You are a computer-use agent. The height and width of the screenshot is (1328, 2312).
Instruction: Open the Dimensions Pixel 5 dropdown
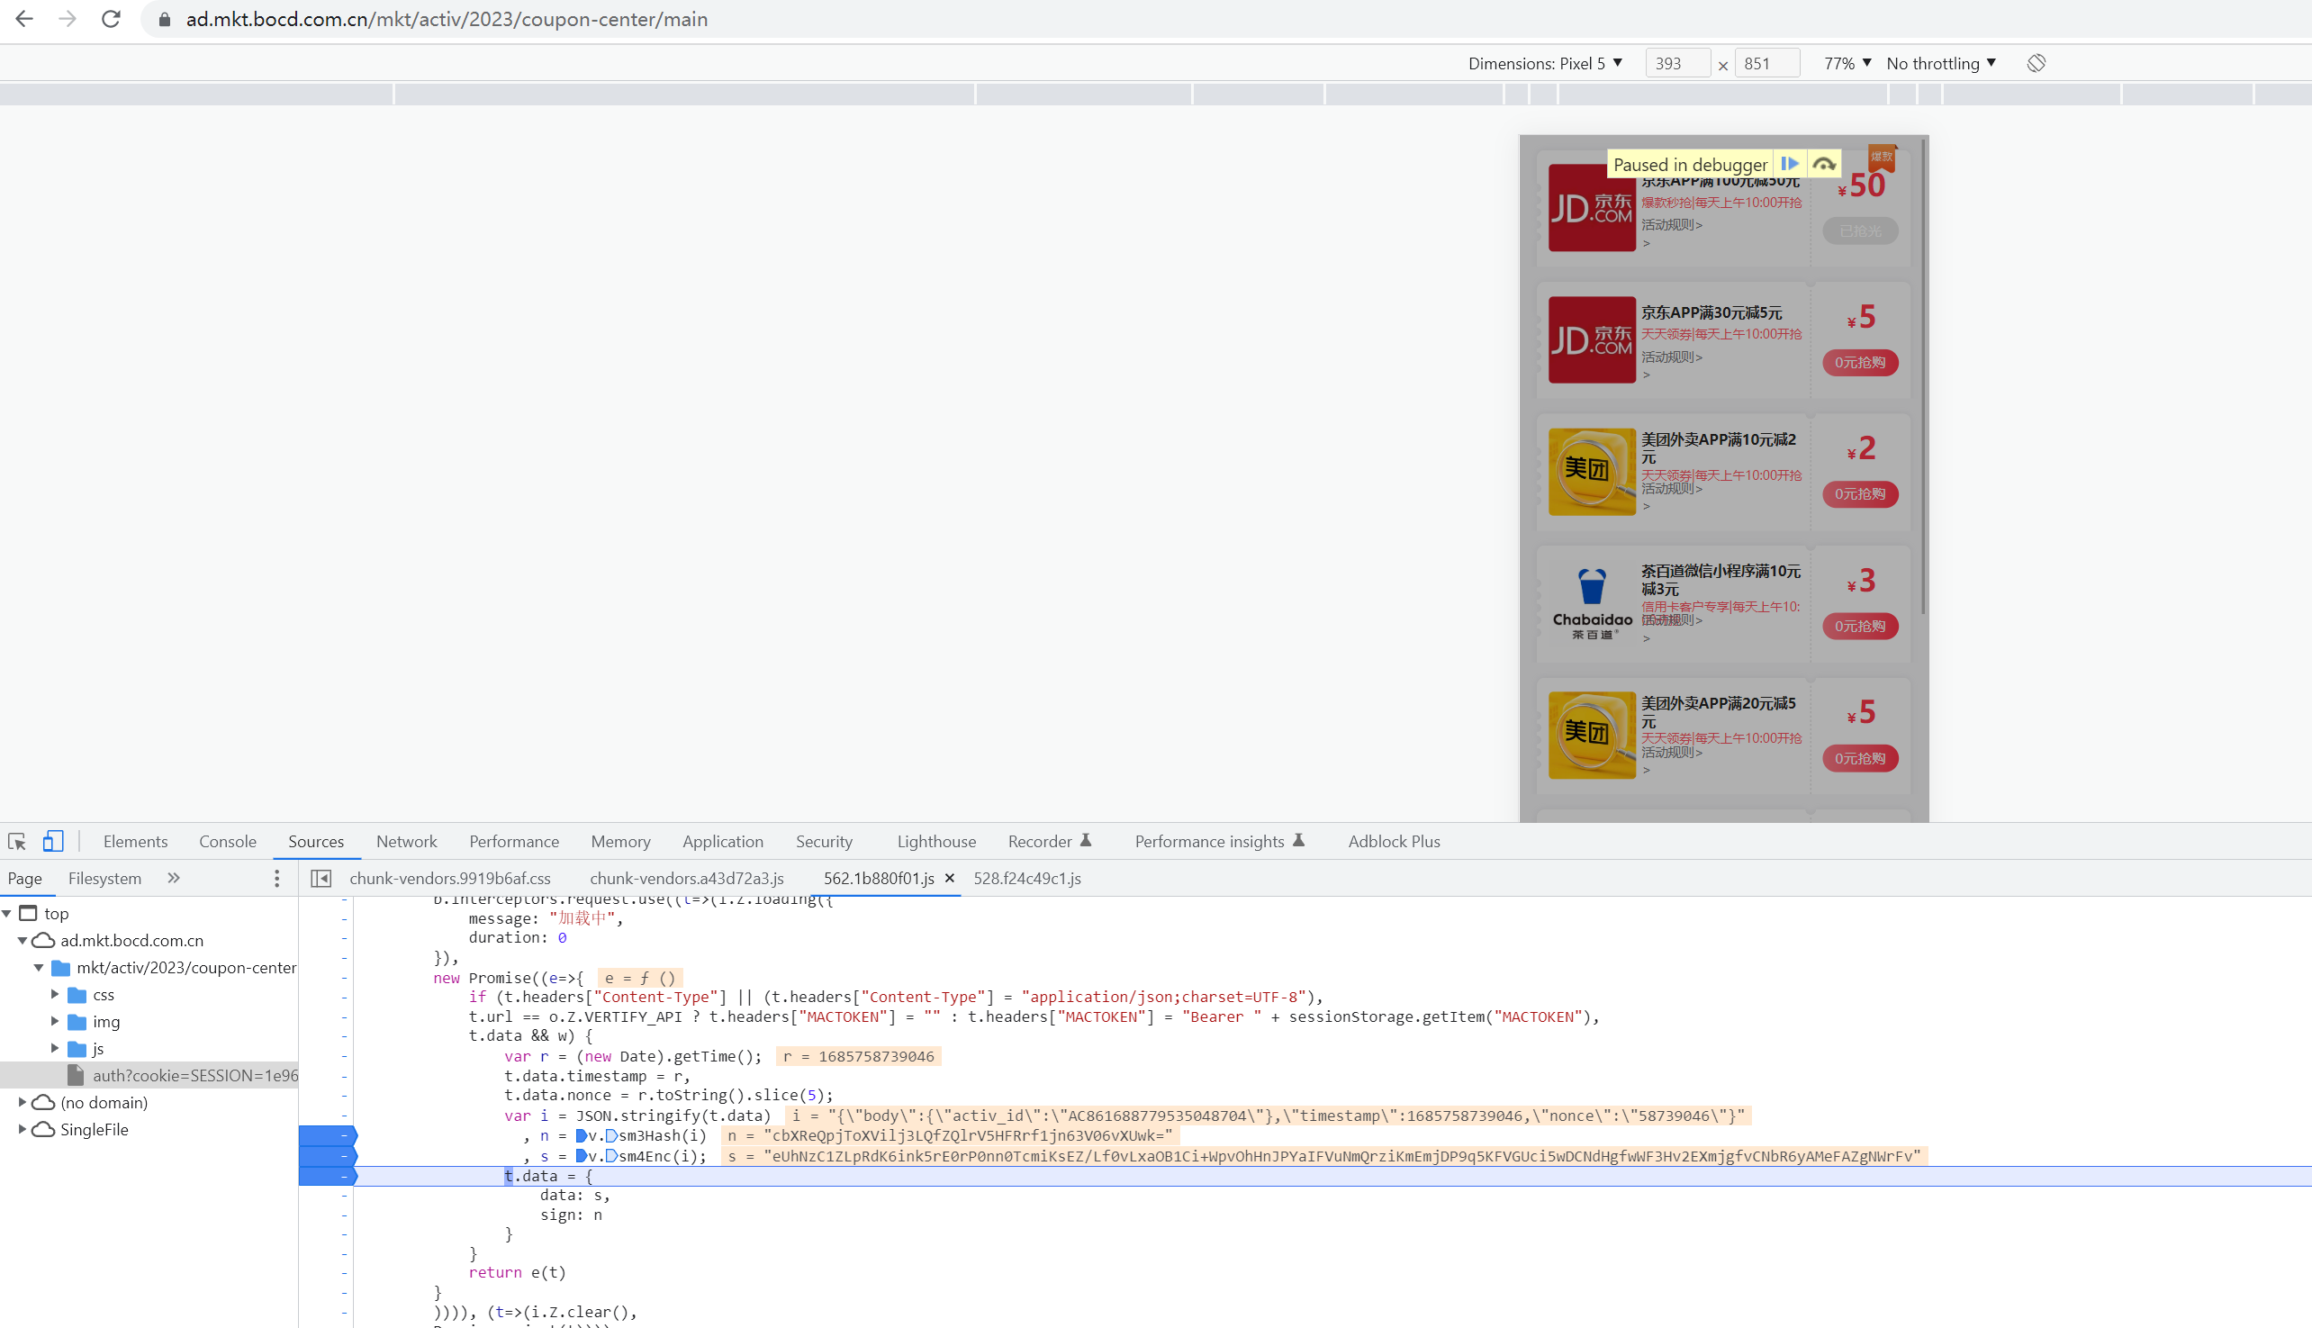(x=1546, y=63)
